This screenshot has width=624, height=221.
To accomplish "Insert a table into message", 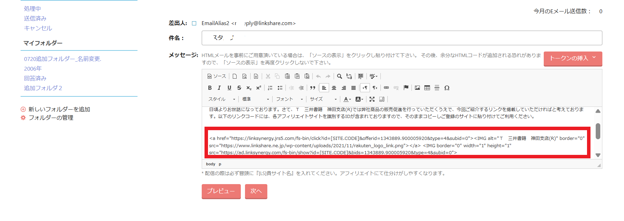I will [427, 88].
